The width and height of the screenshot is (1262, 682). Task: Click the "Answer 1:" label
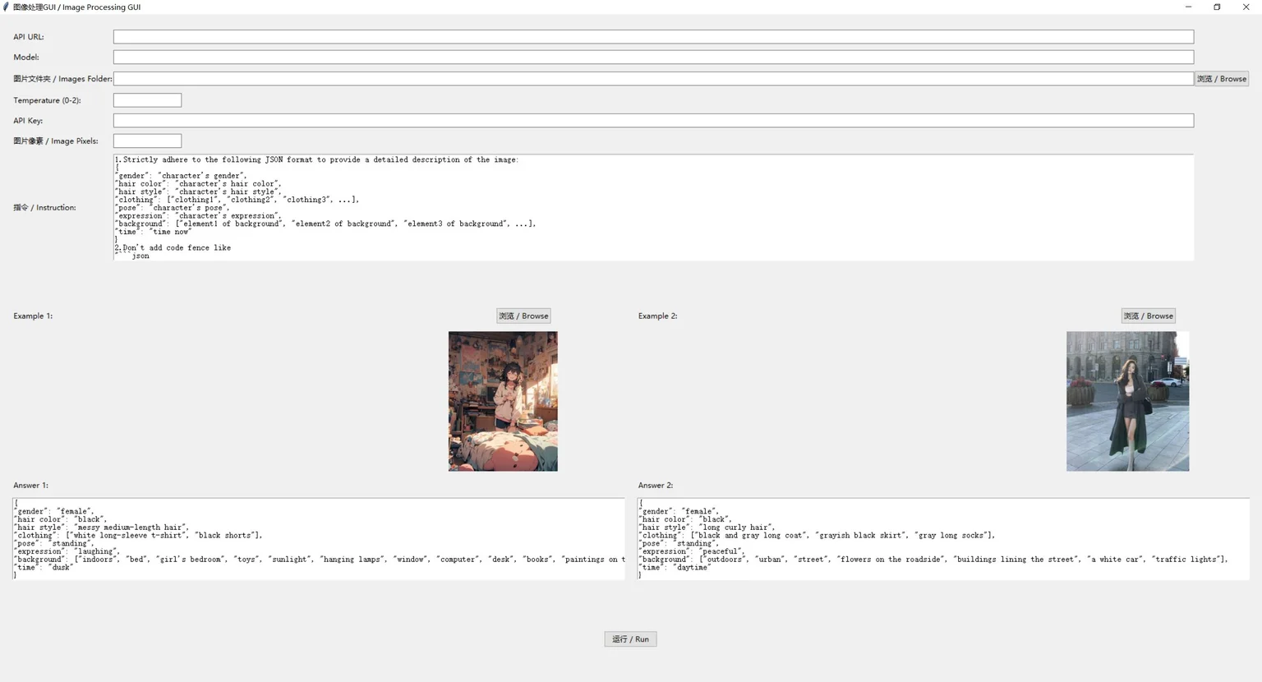click(30, 486)
